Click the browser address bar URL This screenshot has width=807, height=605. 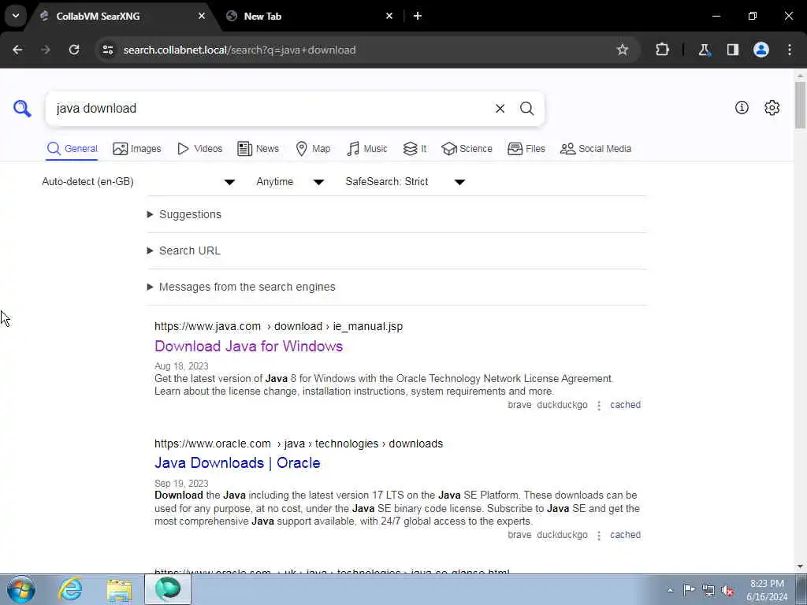pyautogui.click(x=240, y=50)
